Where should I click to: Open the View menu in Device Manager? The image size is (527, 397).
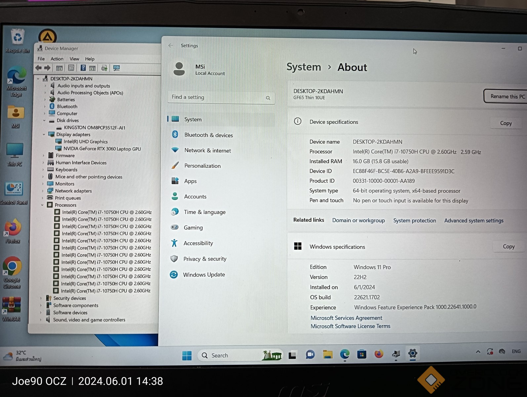(74, 59)
